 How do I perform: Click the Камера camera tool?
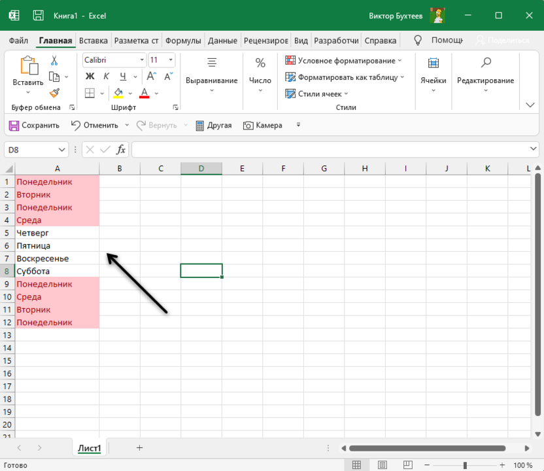click(x=263, y=126)
